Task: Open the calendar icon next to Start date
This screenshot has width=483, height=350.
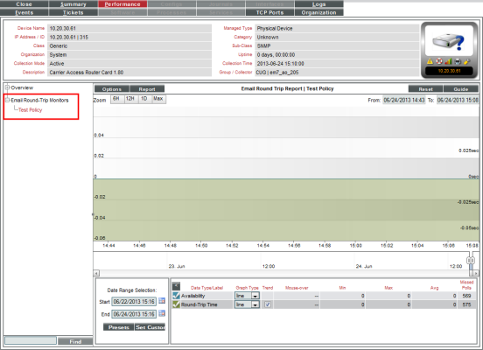Action: pos(162,301)
